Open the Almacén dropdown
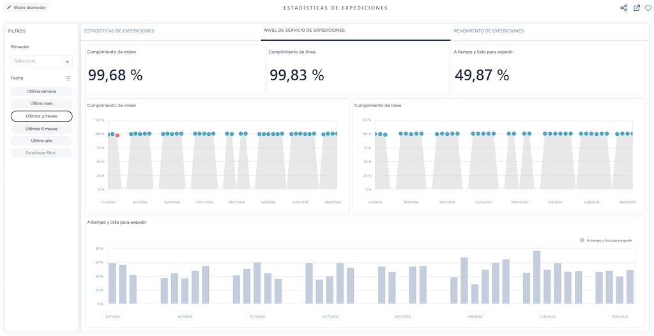 (x=38, y=61)
